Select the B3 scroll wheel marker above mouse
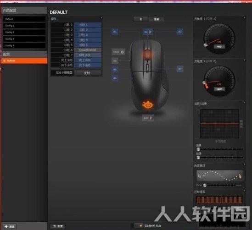Screen dimensions: 252x230 [148, 32]
